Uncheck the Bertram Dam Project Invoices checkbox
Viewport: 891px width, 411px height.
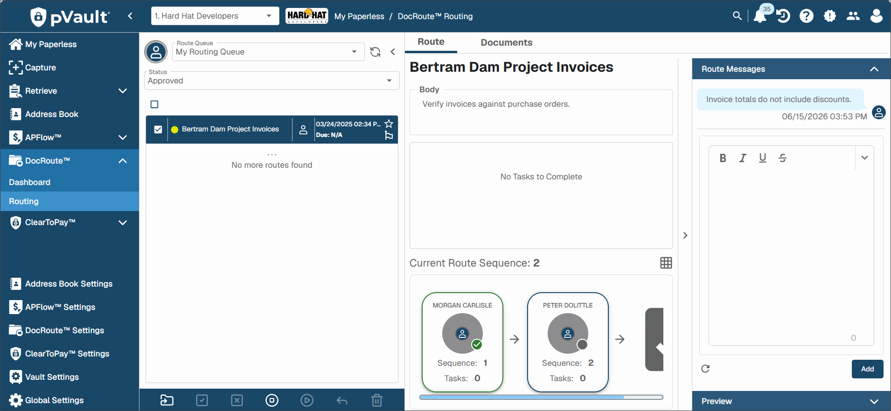click(x=158, y=130)
